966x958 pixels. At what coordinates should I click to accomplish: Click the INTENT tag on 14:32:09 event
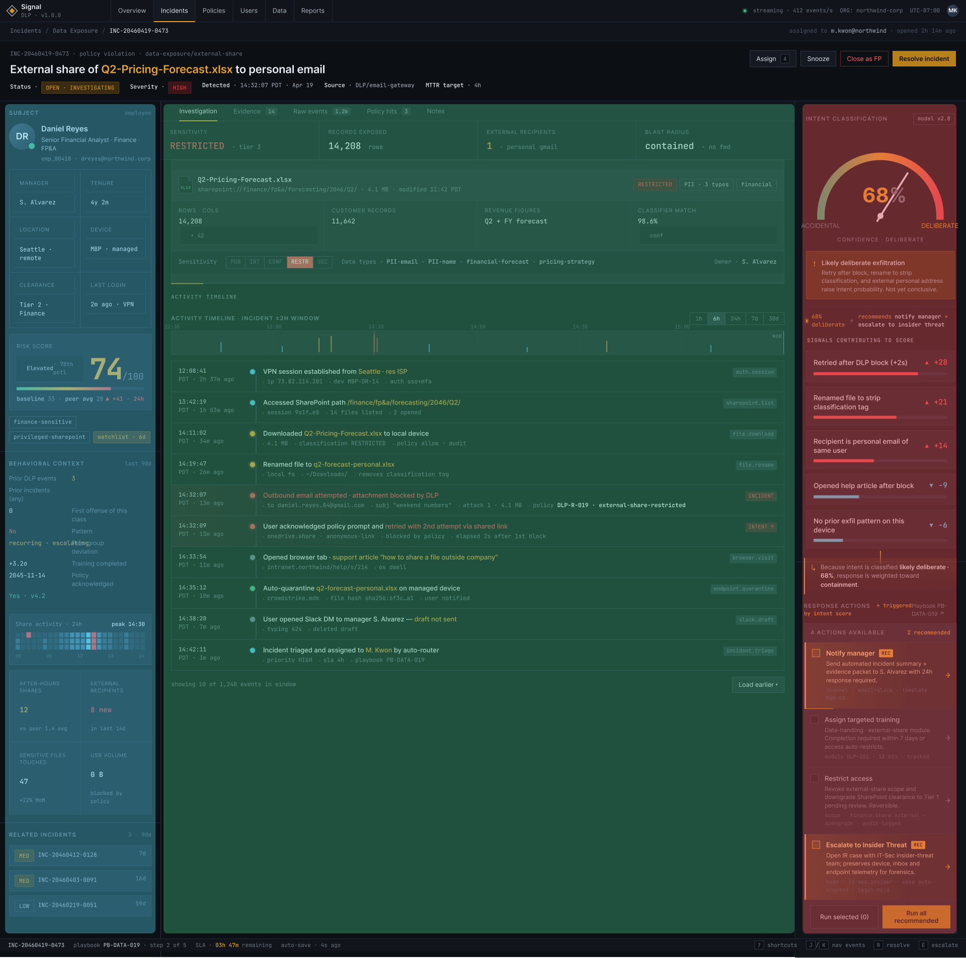click(761, 527)
